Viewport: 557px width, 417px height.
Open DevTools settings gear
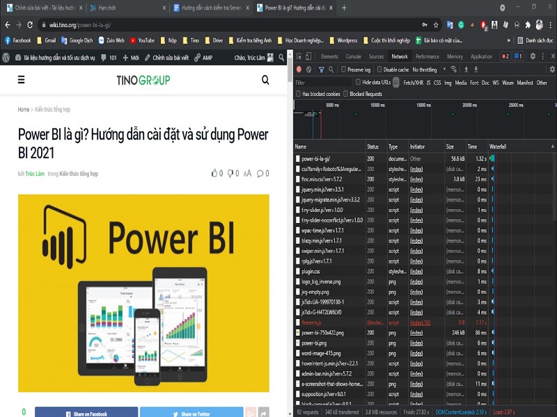[x=533, y=56]
